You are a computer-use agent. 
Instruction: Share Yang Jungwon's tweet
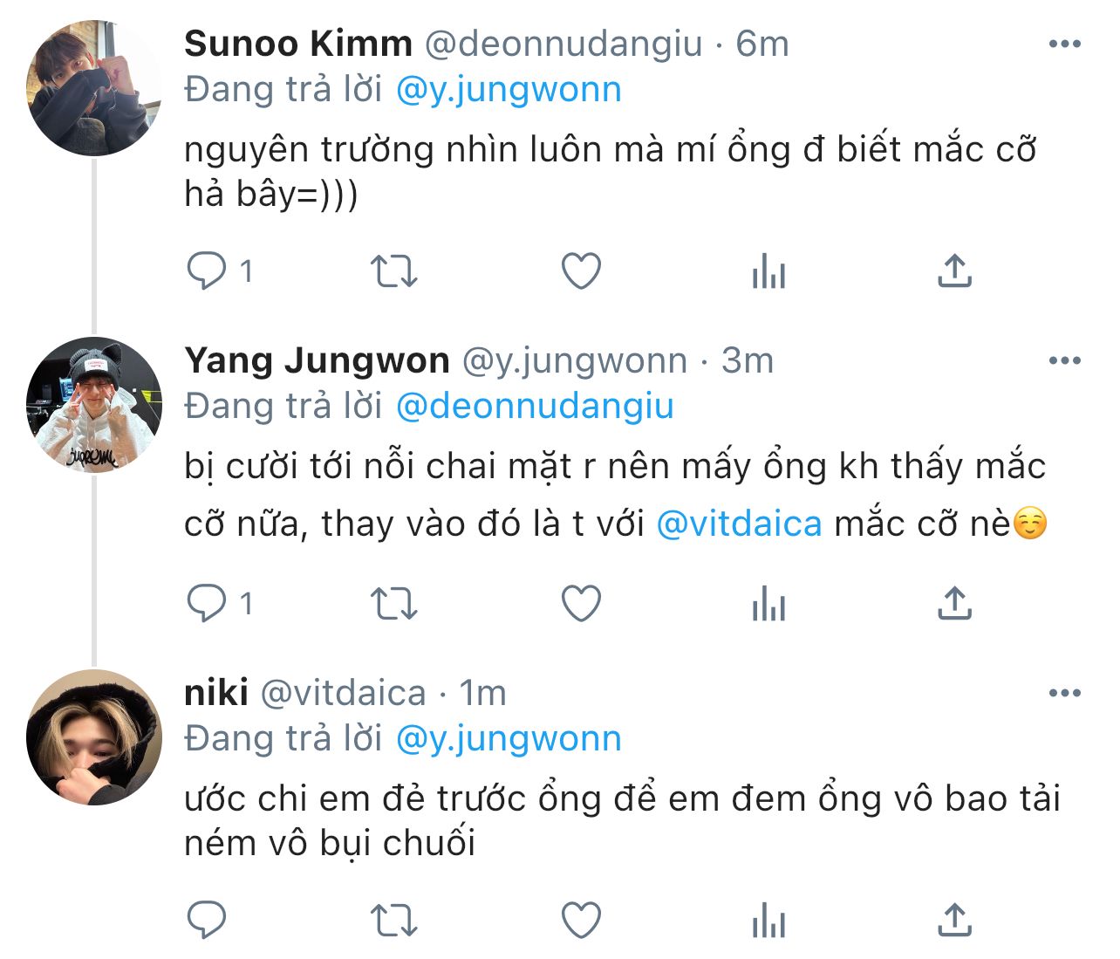click(955, 603)
